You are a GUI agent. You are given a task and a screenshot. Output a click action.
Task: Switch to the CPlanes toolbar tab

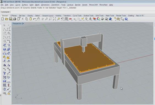[14, 16]
